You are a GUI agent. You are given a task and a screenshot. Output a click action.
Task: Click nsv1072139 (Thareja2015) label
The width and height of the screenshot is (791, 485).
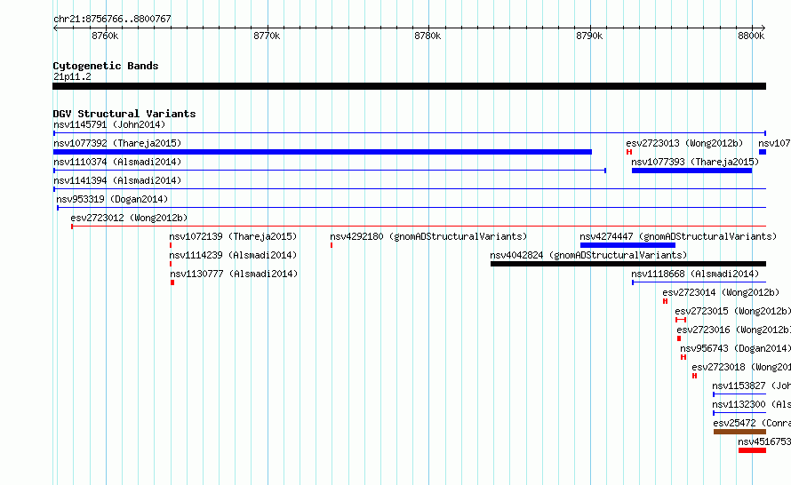coord(233,236)
